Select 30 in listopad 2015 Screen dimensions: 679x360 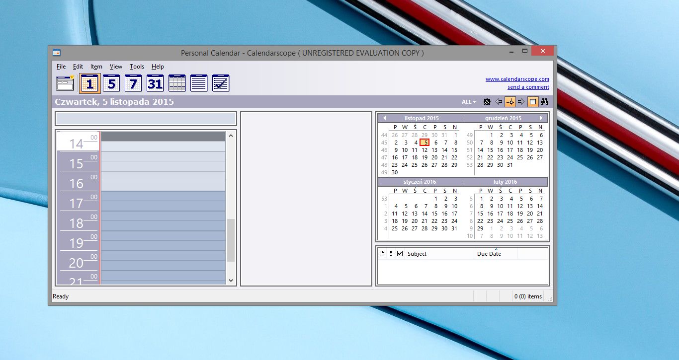coord(395,172)
